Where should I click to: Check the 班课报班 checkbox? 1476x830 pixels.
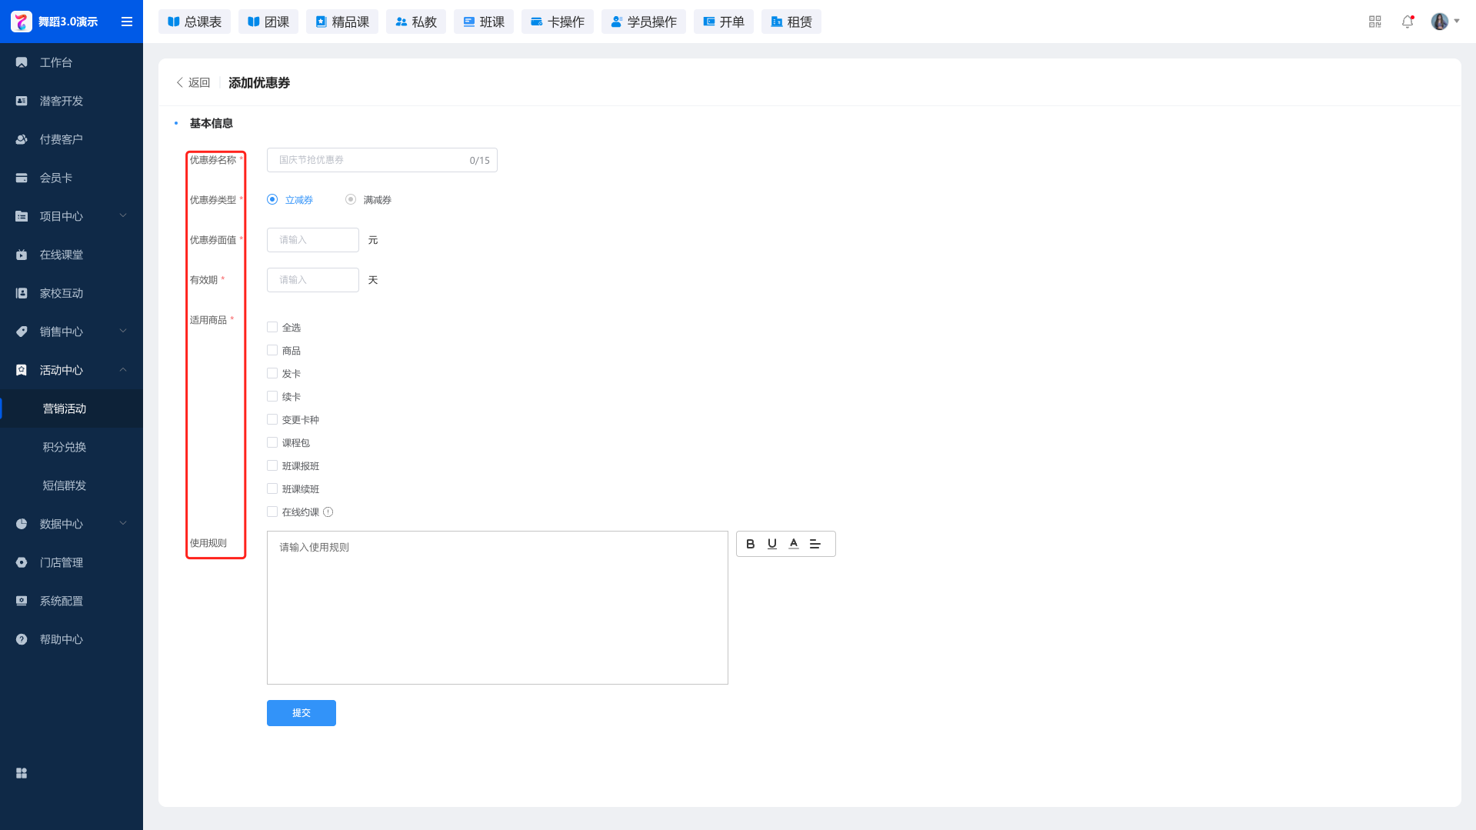point(272,465)
